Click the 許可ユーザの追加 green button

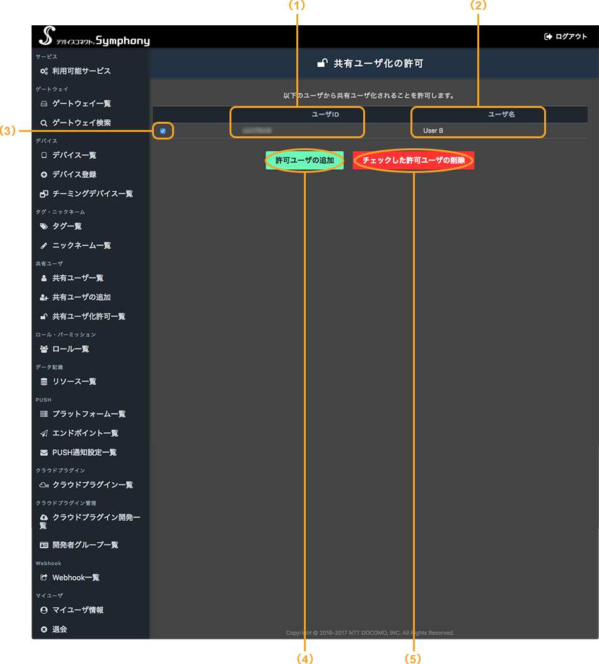pos(305,160)
